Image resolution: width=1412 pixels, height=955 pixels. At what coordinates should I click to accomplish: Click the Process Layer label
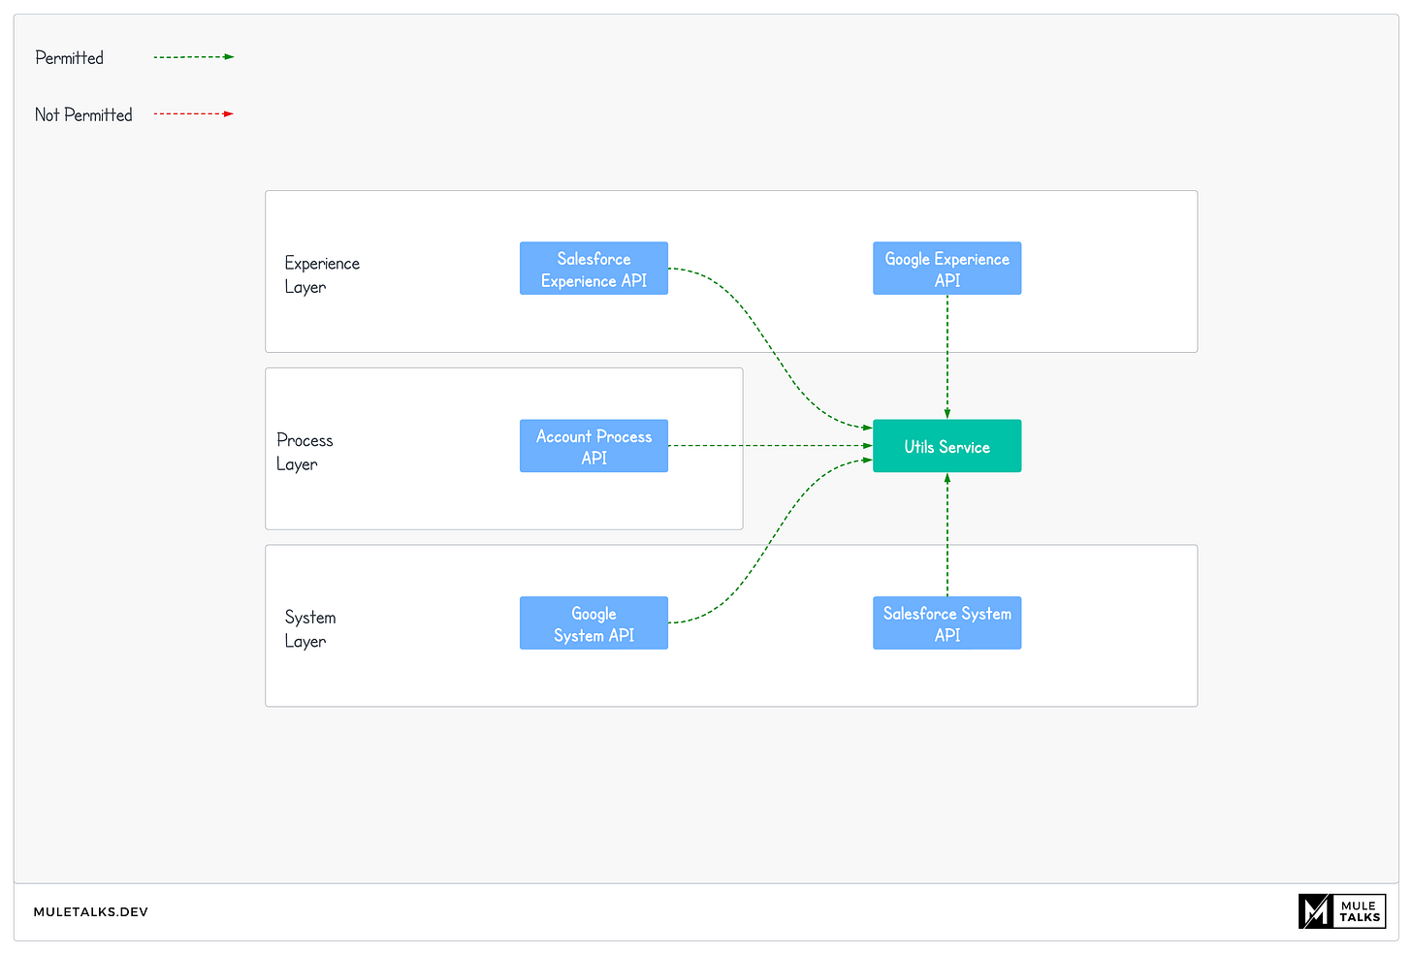coord(305,452)
